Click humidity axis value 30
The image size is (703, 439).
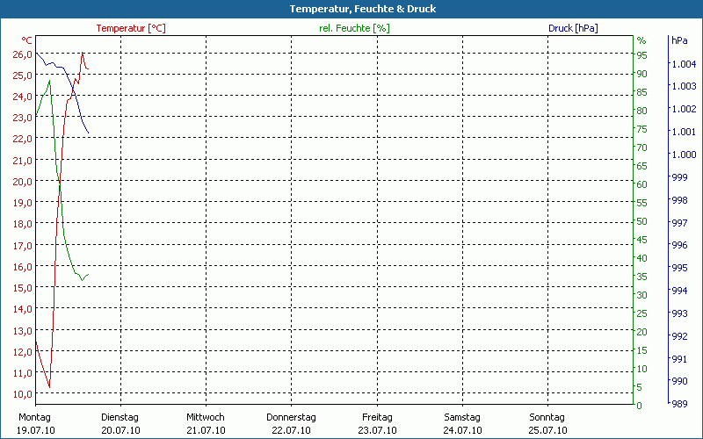coord(642,295)
